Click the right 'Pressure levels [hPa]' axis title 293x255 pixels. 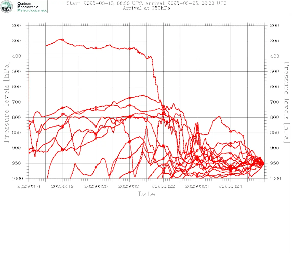point(287,102)
